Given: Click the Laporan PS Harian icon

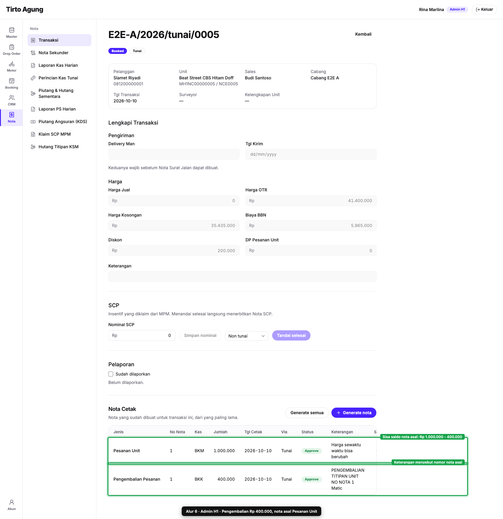Looking at the screenshot, I should pyautogui.click(x=33, y=109).
